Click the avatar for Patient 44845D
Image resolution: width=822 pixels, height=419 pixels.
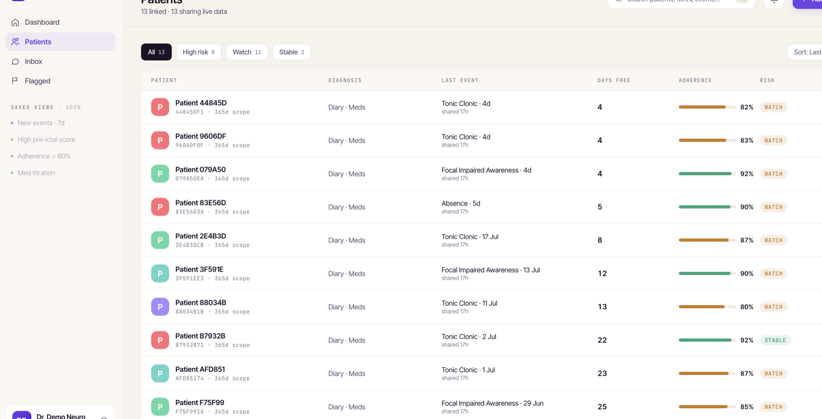160,107
